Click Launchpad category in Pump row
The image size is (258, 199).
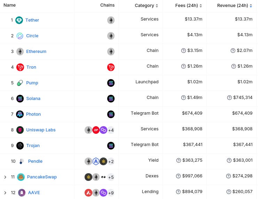coord(147,82)
